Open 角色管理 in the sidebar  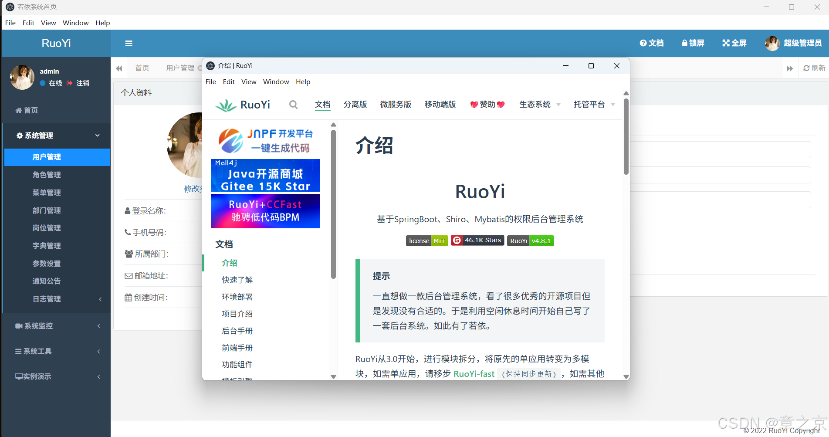tap(47, 175)
